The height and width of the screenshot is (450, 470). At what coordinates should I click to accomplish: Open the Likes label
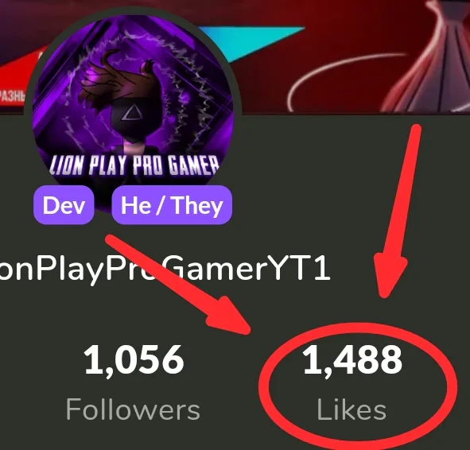pyautogui.click(x=352, y=409)
